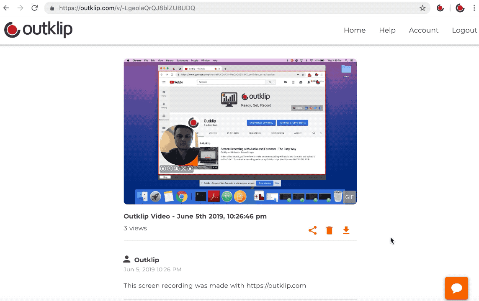Play the screen recording video preview

tap(240, 131)
